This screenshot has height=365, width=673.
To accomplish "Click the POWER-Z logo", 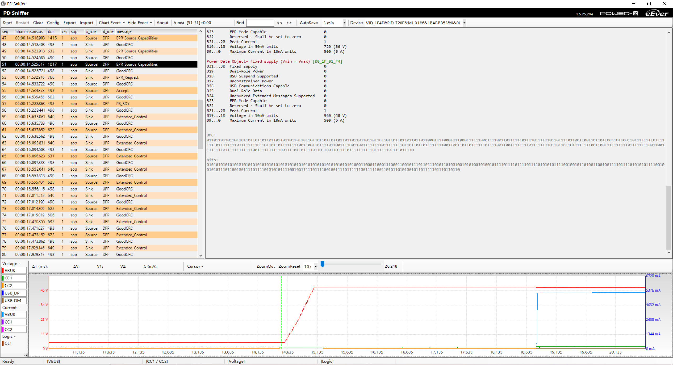I will tap(619, 13).
